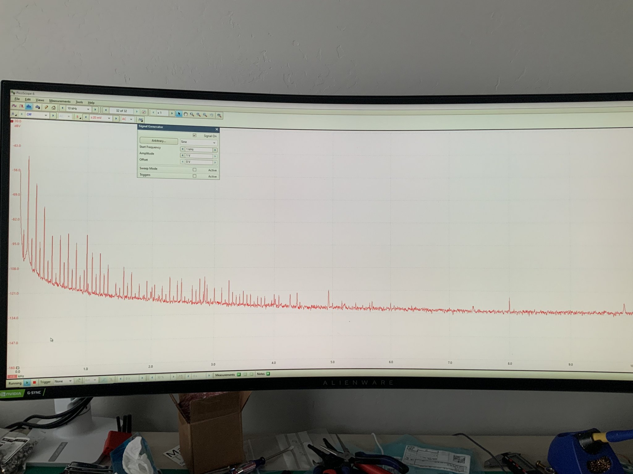
Task: Switch to Persistence mode icon
Action: click(x=21, y=106)
